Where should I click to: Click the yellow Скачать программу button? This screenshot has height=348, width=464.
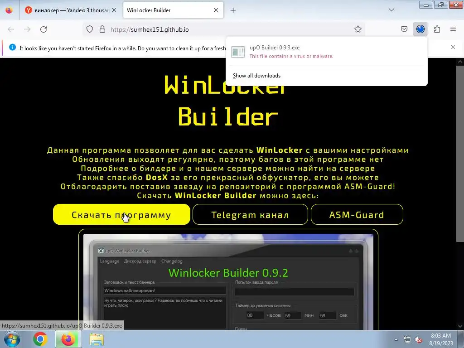121,214
